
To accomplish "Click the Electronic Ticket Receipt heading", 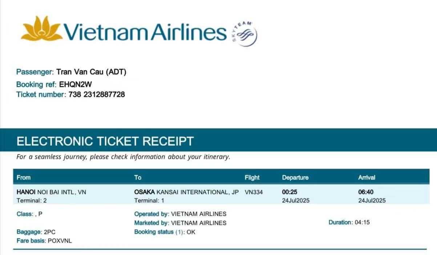I will pos(105,141).
